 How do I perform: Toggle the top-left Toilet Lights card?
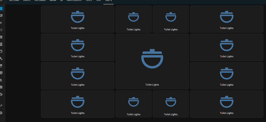coord(78,19)
